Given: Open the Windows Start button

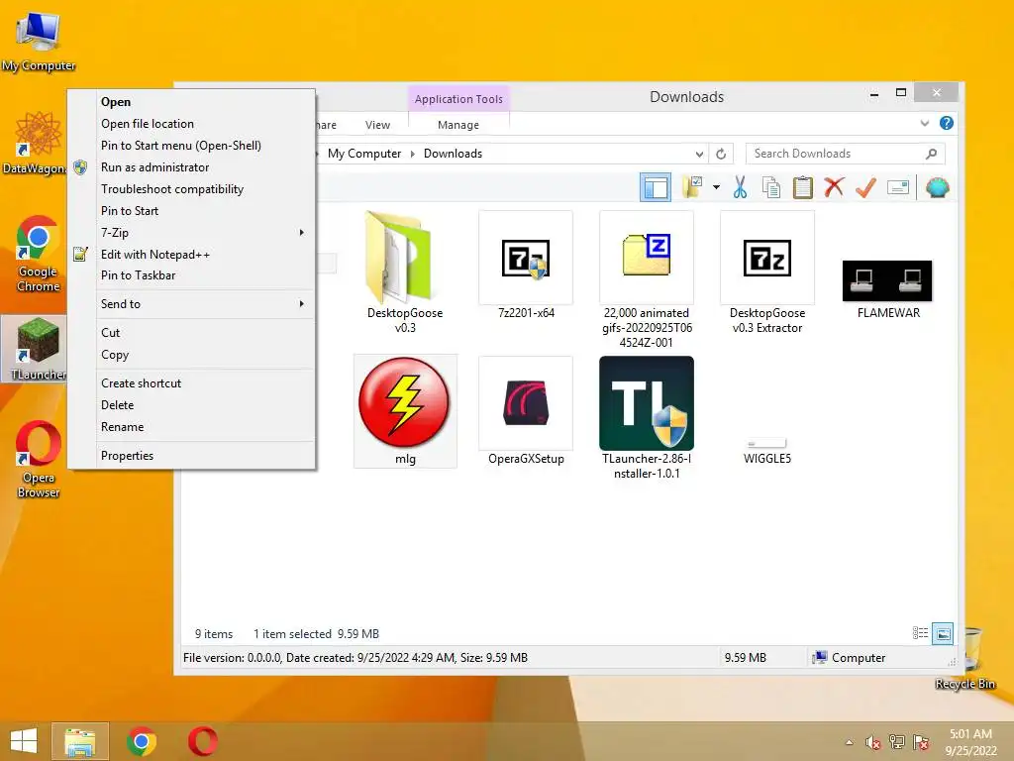Looking at the screenshot, I should (24, 741).
